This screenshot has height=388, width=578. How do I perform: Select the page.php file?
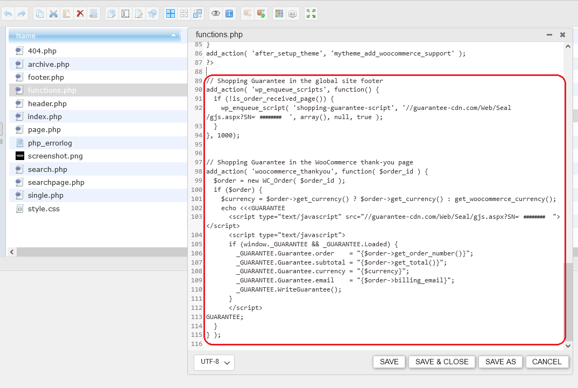98,129
